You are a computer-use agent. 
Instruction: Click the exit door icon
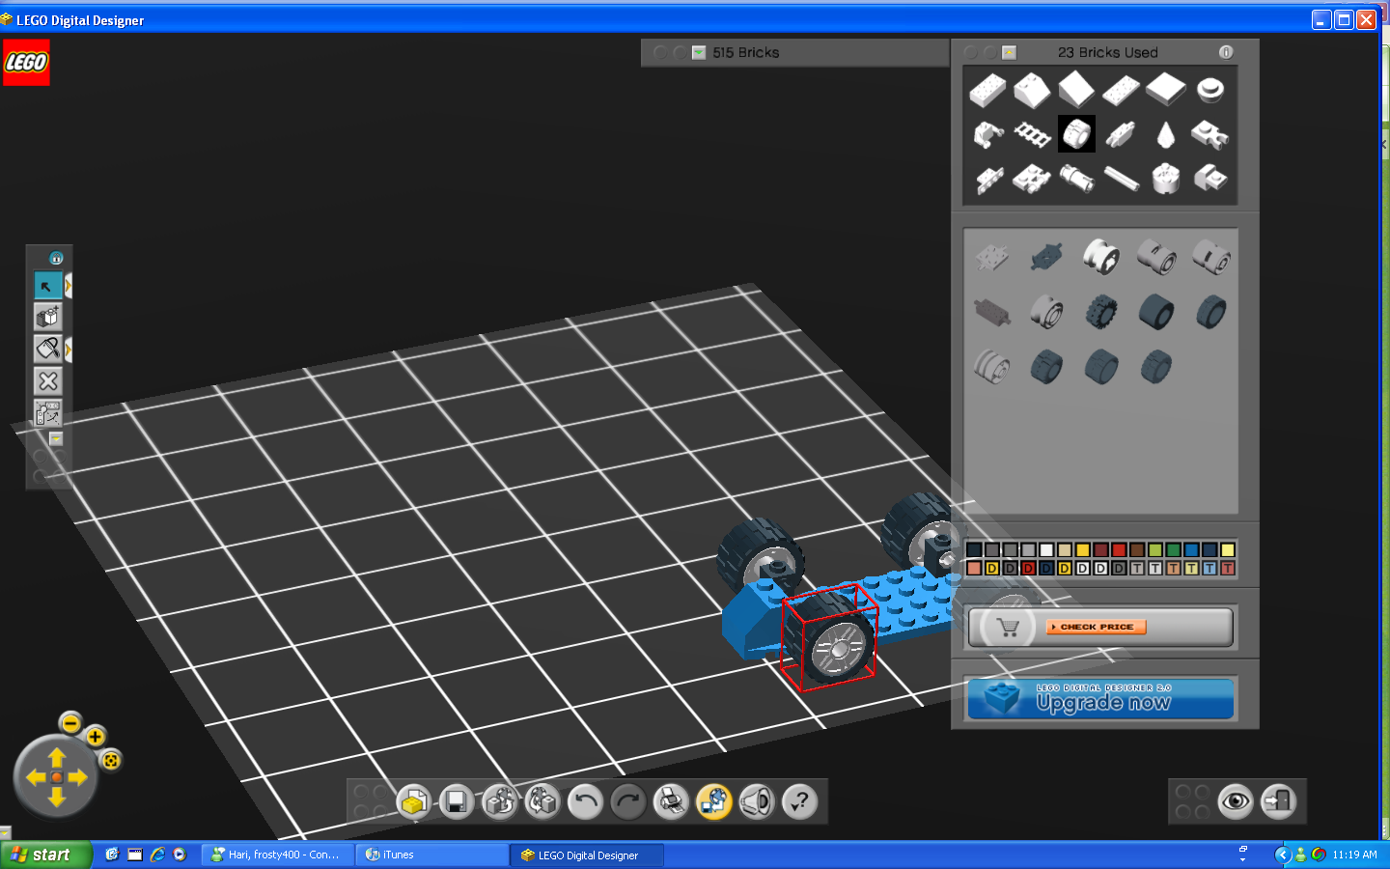1279,800
